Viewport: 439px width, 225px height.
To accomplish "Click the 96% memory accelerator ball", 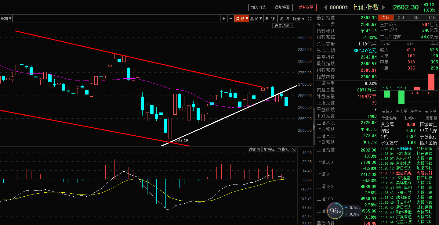I will coord(335,211).
